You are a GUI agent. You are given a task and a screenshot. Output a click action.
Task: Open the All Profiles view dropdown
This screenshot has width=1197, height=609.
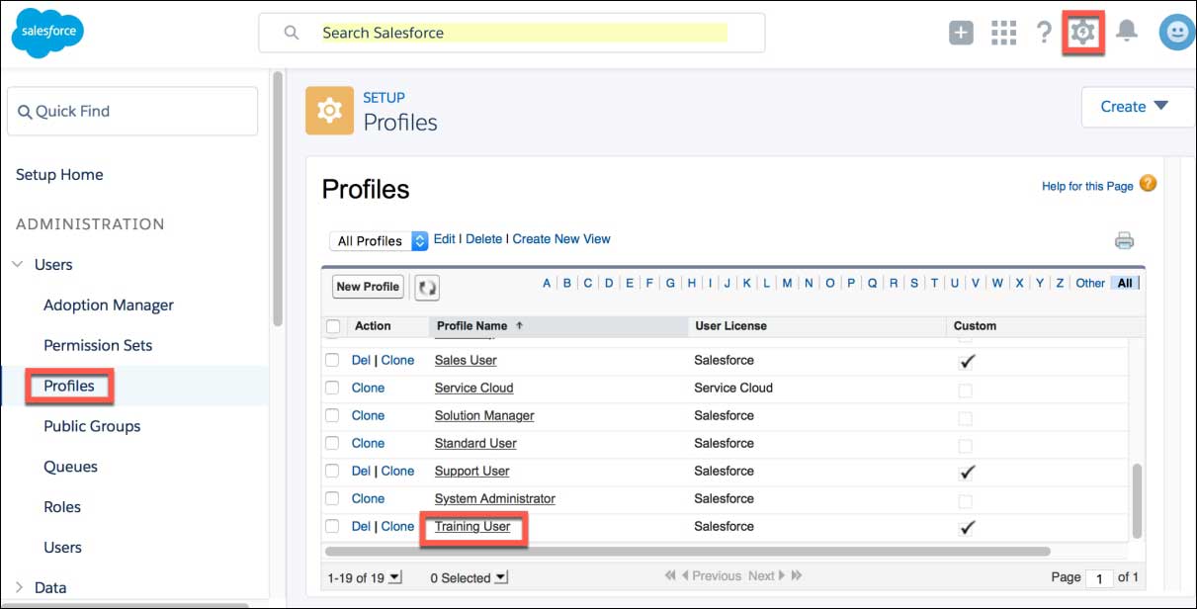pos(380,240)
